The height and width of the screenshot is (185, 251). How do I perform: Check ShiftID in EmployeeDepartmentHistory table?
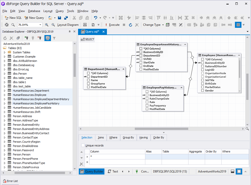[x=141, y=59]
